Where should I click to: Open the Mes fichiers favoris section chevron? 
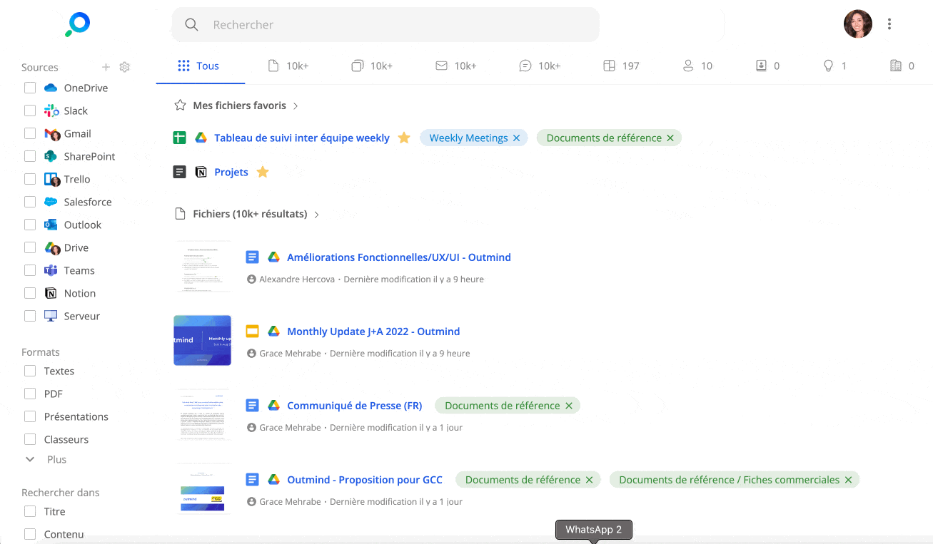[296, 105]
